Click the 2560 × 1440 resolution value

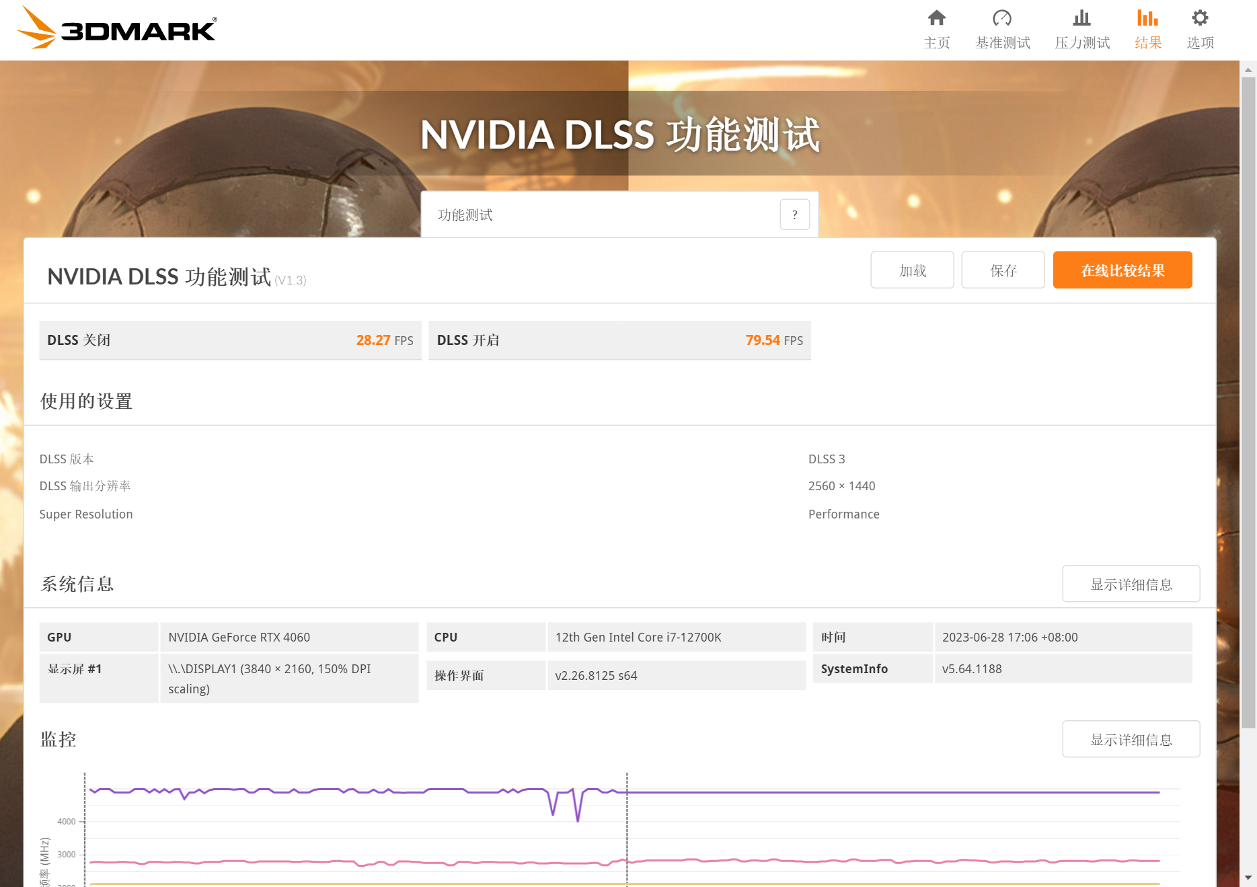[x=841, y=486]
